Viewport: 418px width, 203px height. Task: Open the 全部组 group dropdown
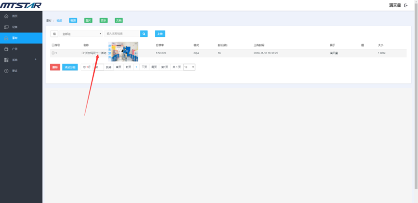click(x=81, y=34)
